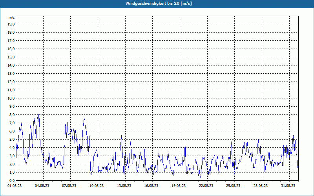
Task: Click the 04.08.23 date label
Action: tap(42, 185)
